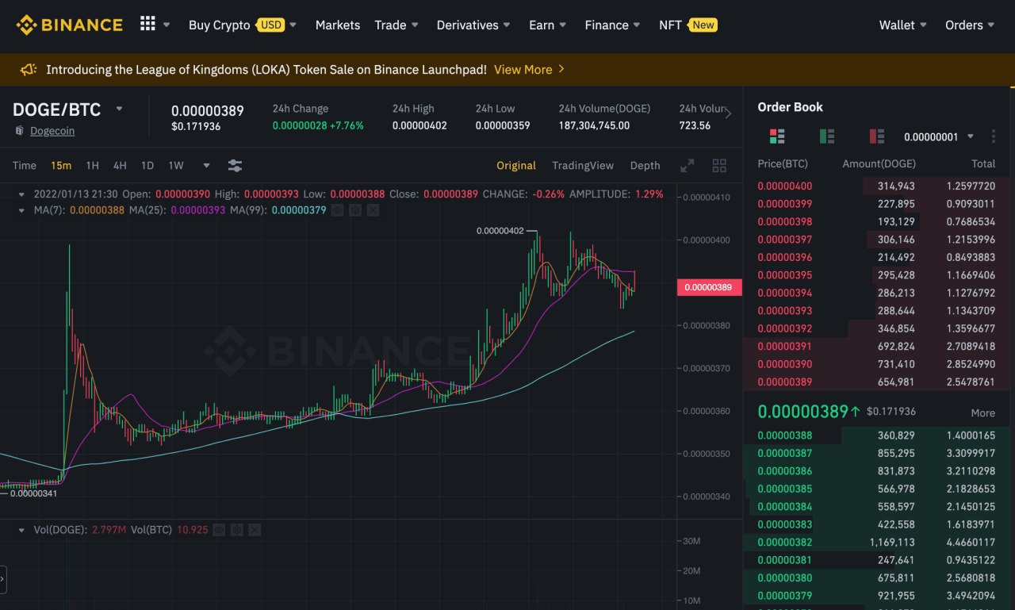The width and height of the screenshot is (1015, 610).
Task: Collapse the candle OHLC info row
Action: click(x=22, y=194)
